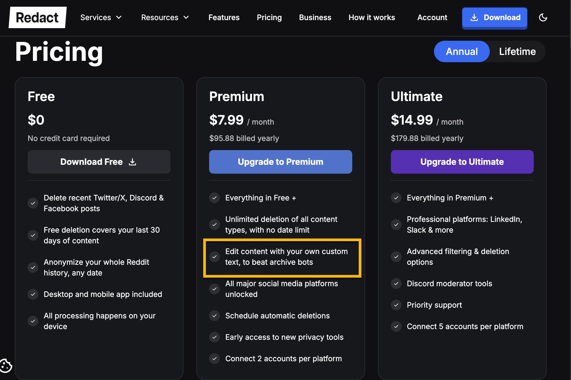This screenshot has height=380, width=571.
Task: Click Download Free button
Action: pos(99,162)
